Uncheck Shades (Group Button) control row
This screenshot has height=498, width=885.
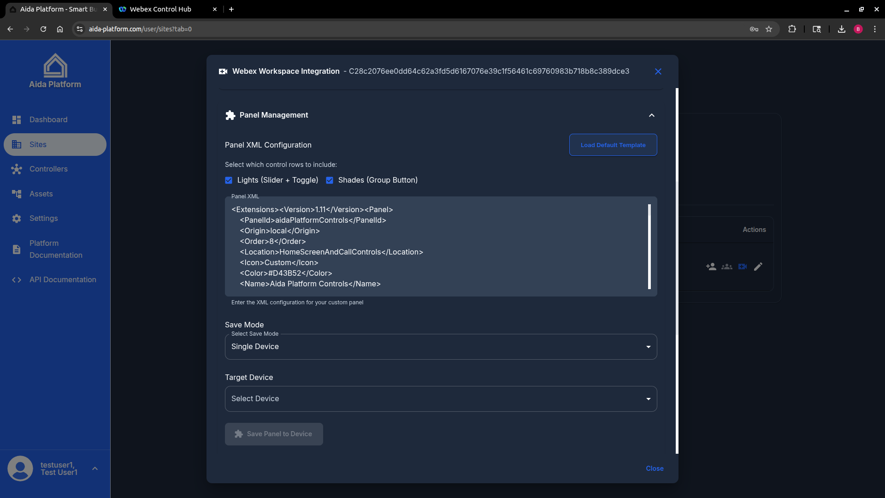pyautogui.click(x=330, y=180)
